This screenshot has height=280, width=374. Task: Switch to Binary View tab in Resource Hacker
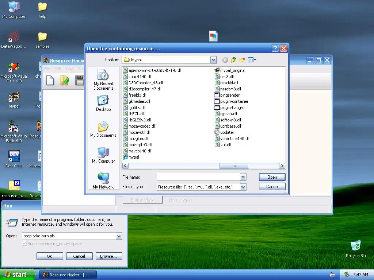[x=180, y=200]
